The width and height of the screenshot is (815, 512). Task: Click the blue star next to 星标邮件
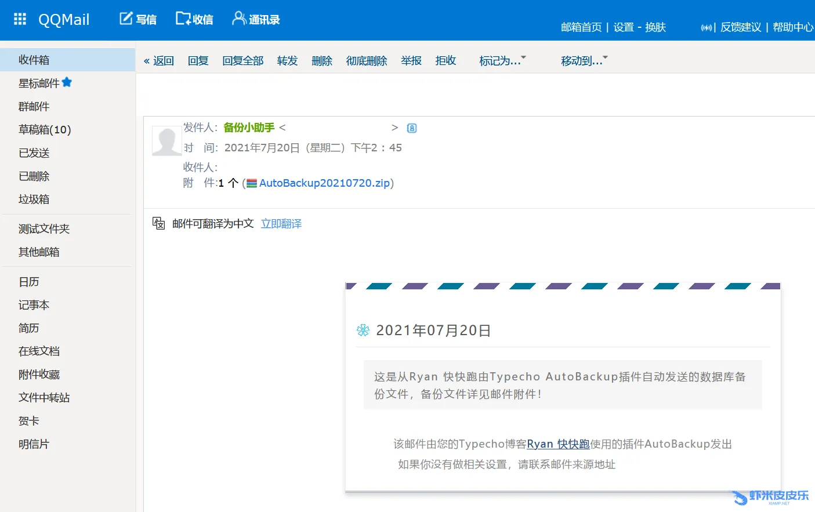point(67,82)
